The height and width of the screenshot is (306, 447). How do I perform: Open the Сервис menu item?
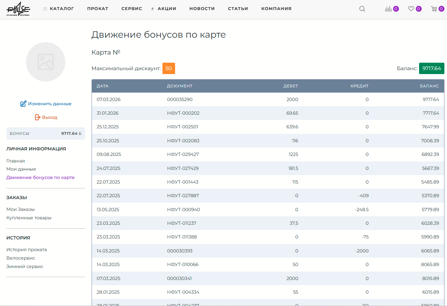132,9
